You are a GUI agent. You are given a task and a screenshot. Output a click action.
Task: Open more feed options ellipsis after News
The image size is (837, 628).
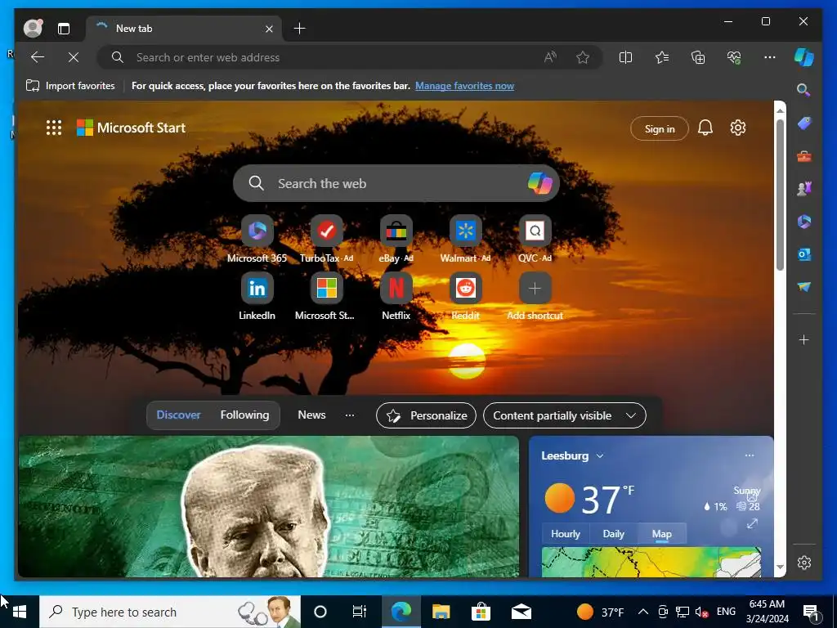tap(350, 415)
